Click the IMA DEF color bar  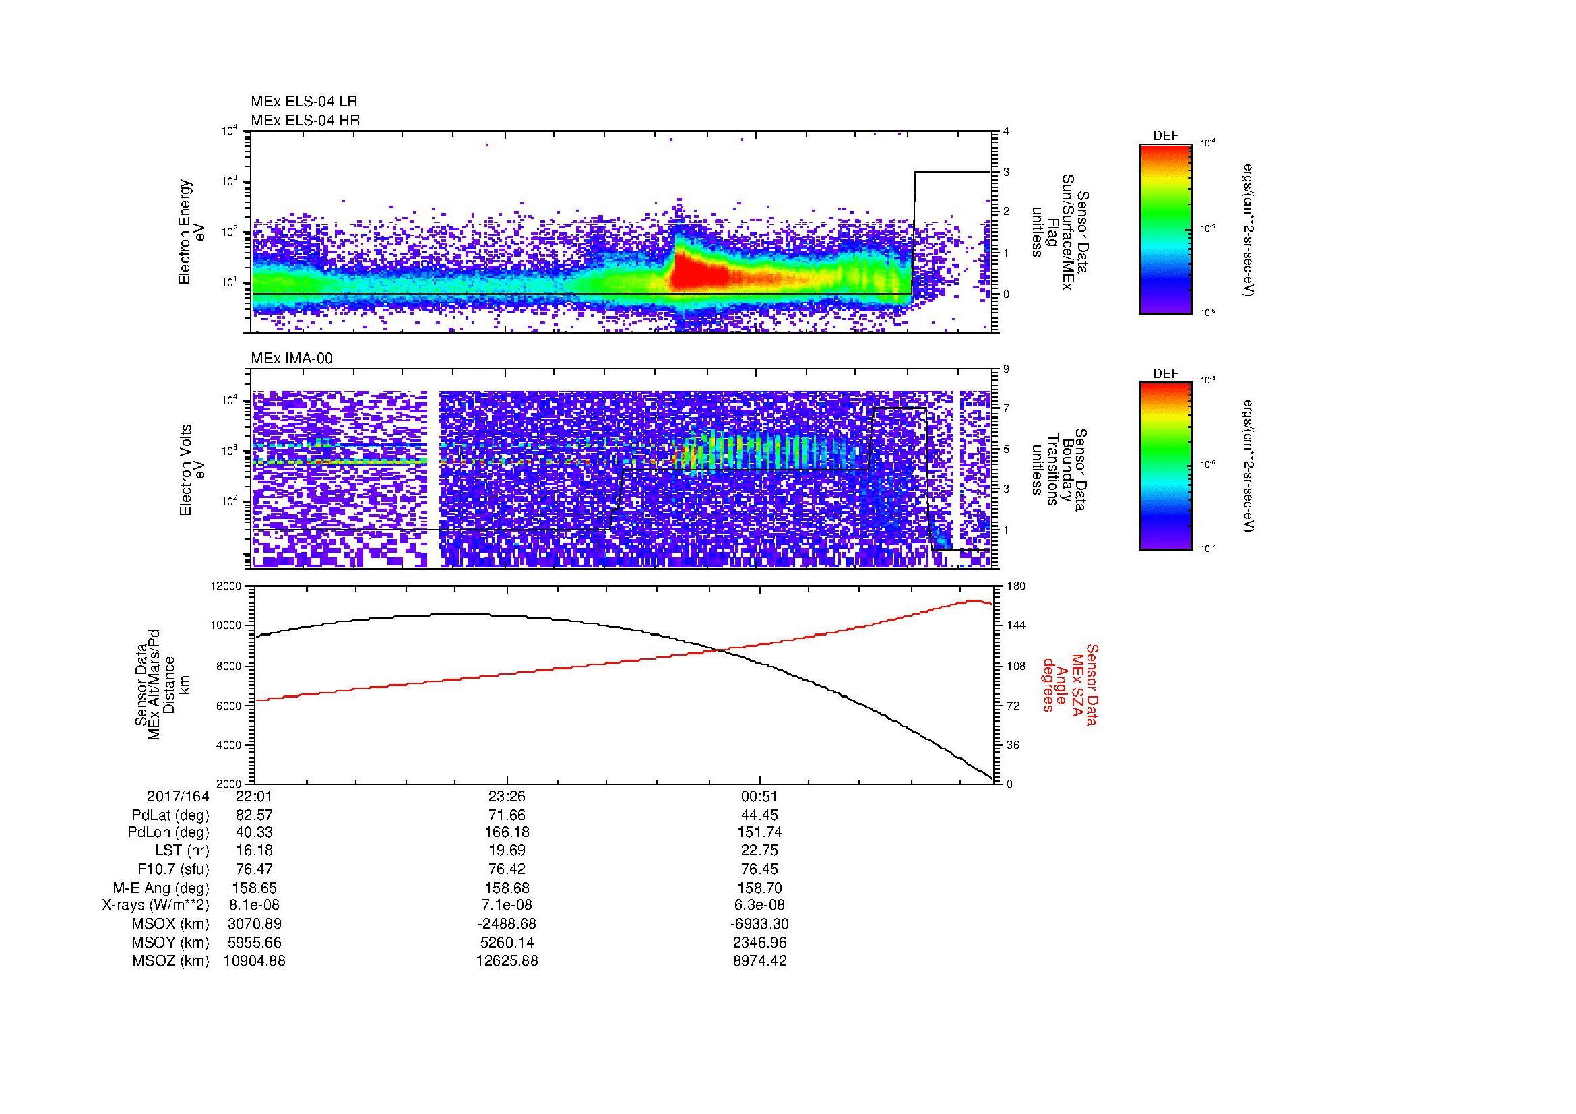[1165, 467]
